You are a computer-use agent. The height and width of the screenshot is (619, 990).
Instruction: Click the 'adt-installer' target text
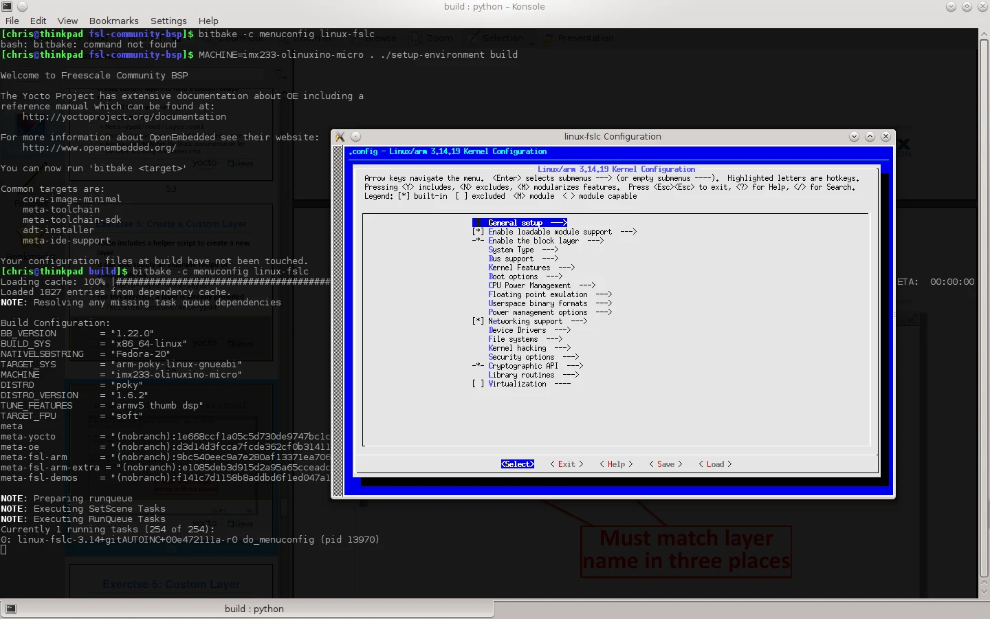(58, 230)
